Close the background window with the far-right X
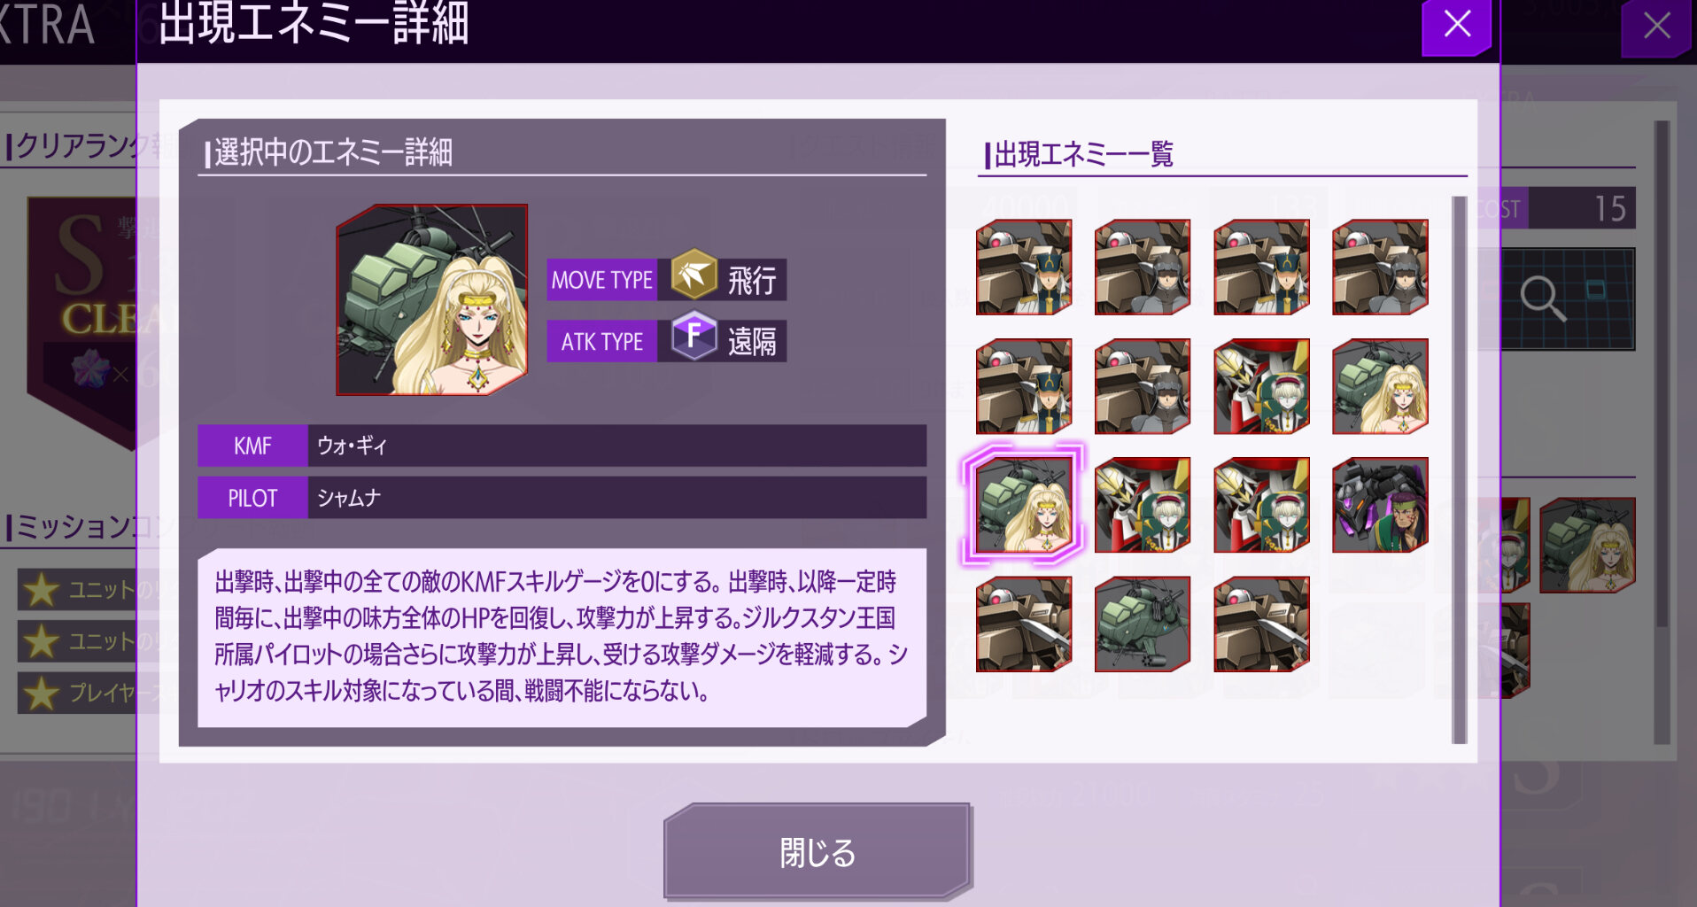1697x907 pixels. tap(1656, 27)
